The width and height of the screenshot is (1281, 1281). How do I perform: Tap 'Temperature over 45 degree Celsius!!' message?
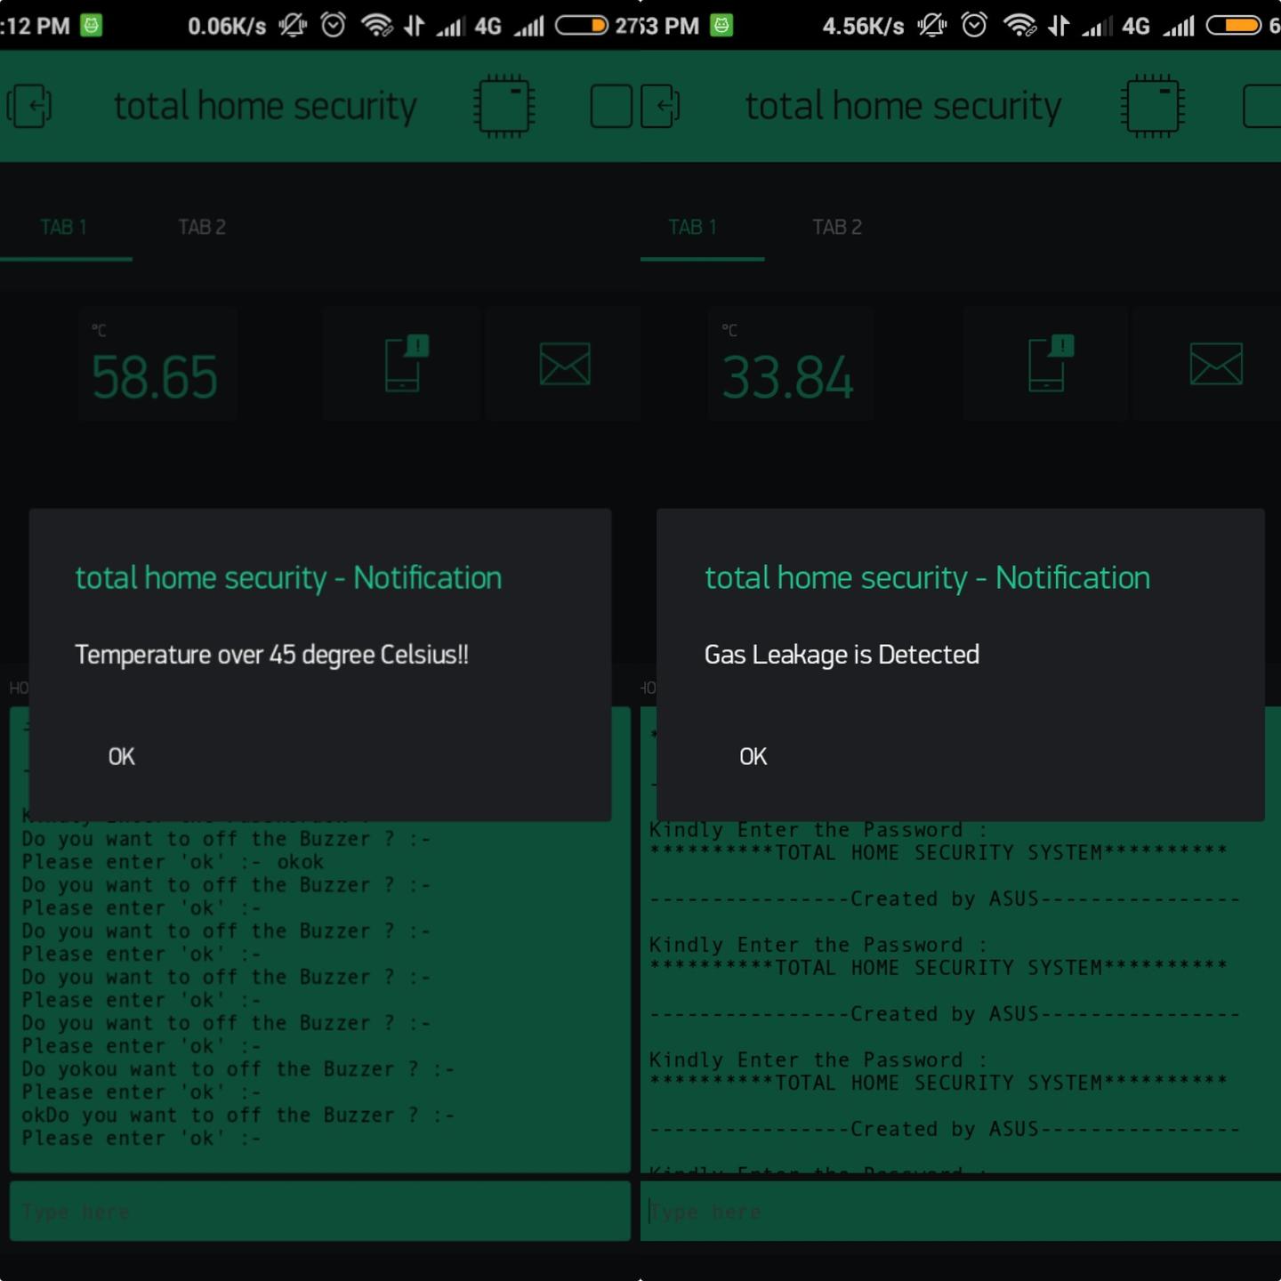[271, 655]
